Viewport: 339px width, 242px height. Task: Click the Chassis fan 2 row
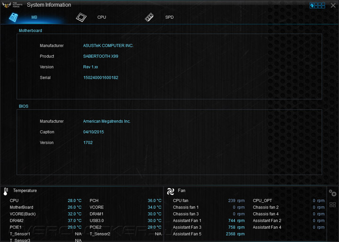click(289, 208)
